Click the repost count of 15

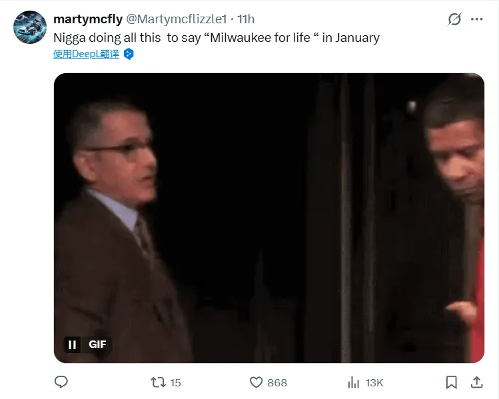176,382
